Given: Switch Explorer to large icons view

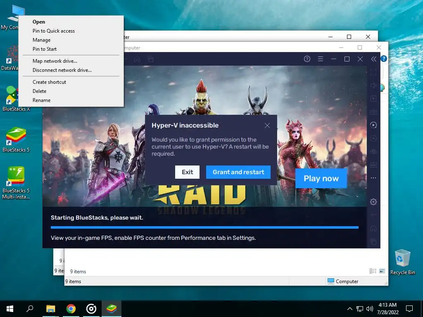Looking at the screenshot, I should coord(382,271).
